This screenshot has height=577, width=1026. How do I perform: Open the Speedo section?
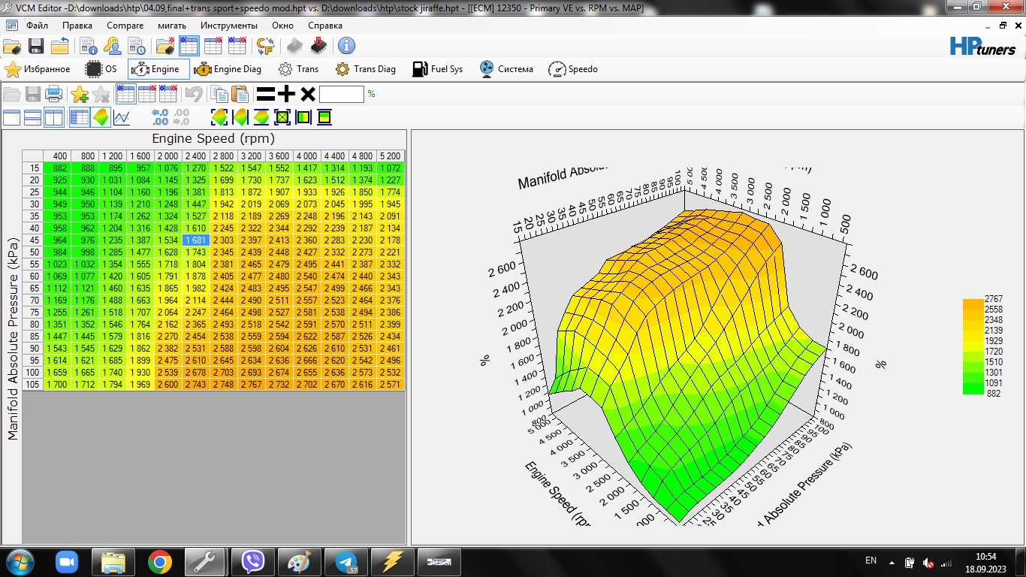pyautogui.click(x=573, y=69)
